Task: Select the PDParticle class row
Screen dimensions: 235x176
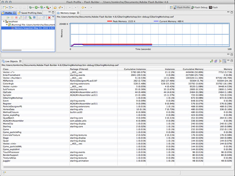Action: point(117,81)
